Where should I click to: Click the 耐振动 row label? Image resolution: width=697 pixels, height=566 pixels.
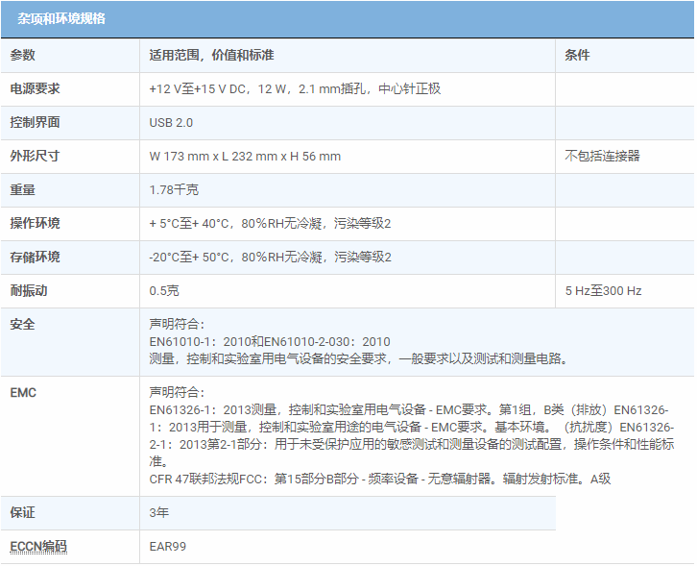point(29,291)
